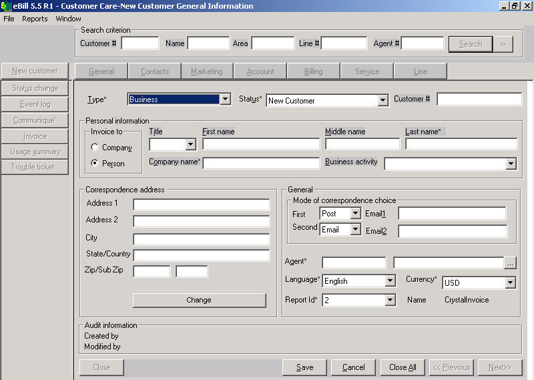Click the Communique sidebar button
This screenshot has width=534, height=380.
coord(35,120)
